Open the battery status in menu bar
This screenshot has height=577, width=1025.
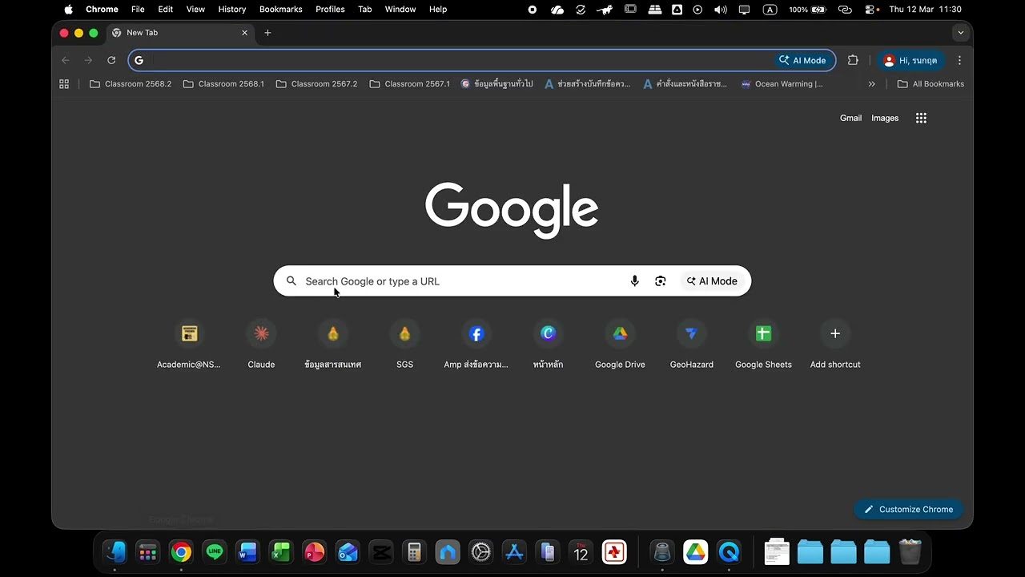click(x=807, y=10)
